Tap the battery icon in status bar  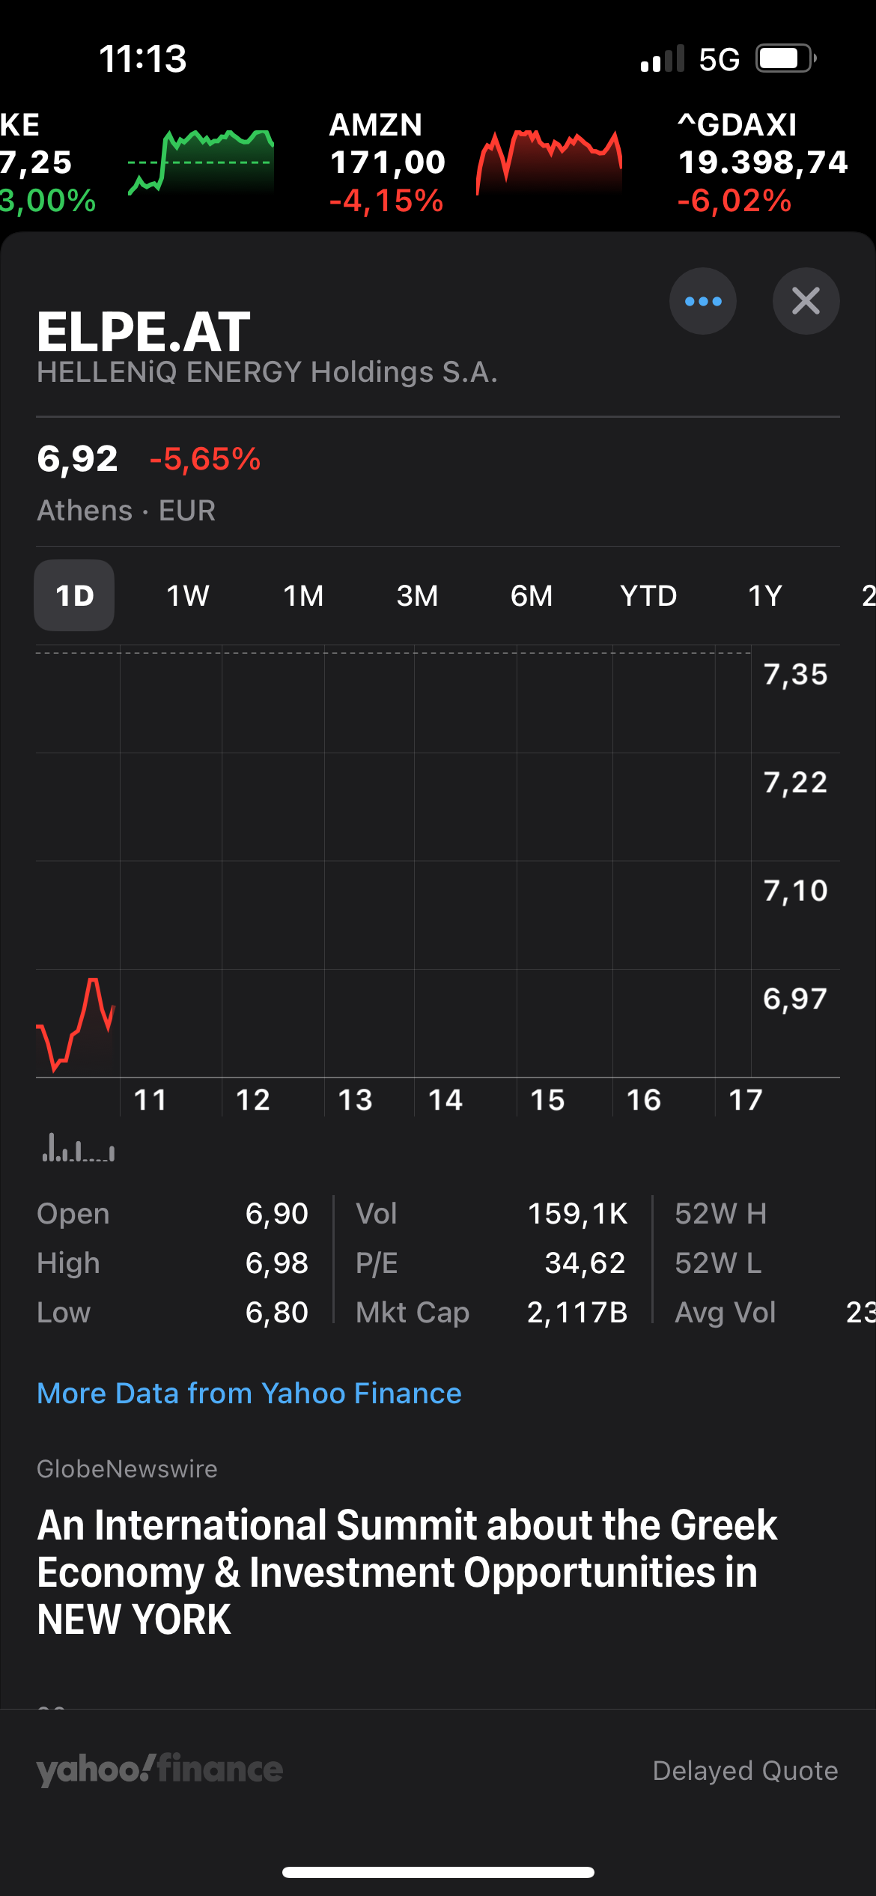coord(785,58)
